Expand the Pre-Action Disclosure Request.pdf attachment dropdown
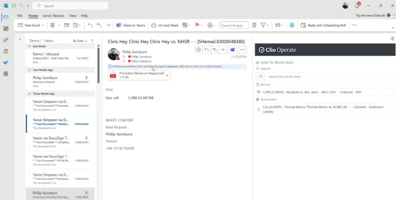This screenshot has width=396, height=200. click(x=167, y=75)
